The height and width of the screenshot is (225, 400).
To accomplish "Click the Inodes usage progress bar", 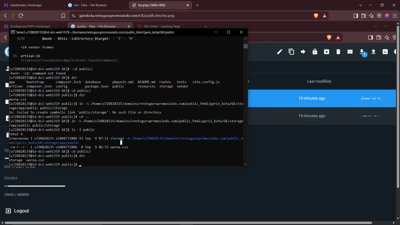I will (35, 186).
